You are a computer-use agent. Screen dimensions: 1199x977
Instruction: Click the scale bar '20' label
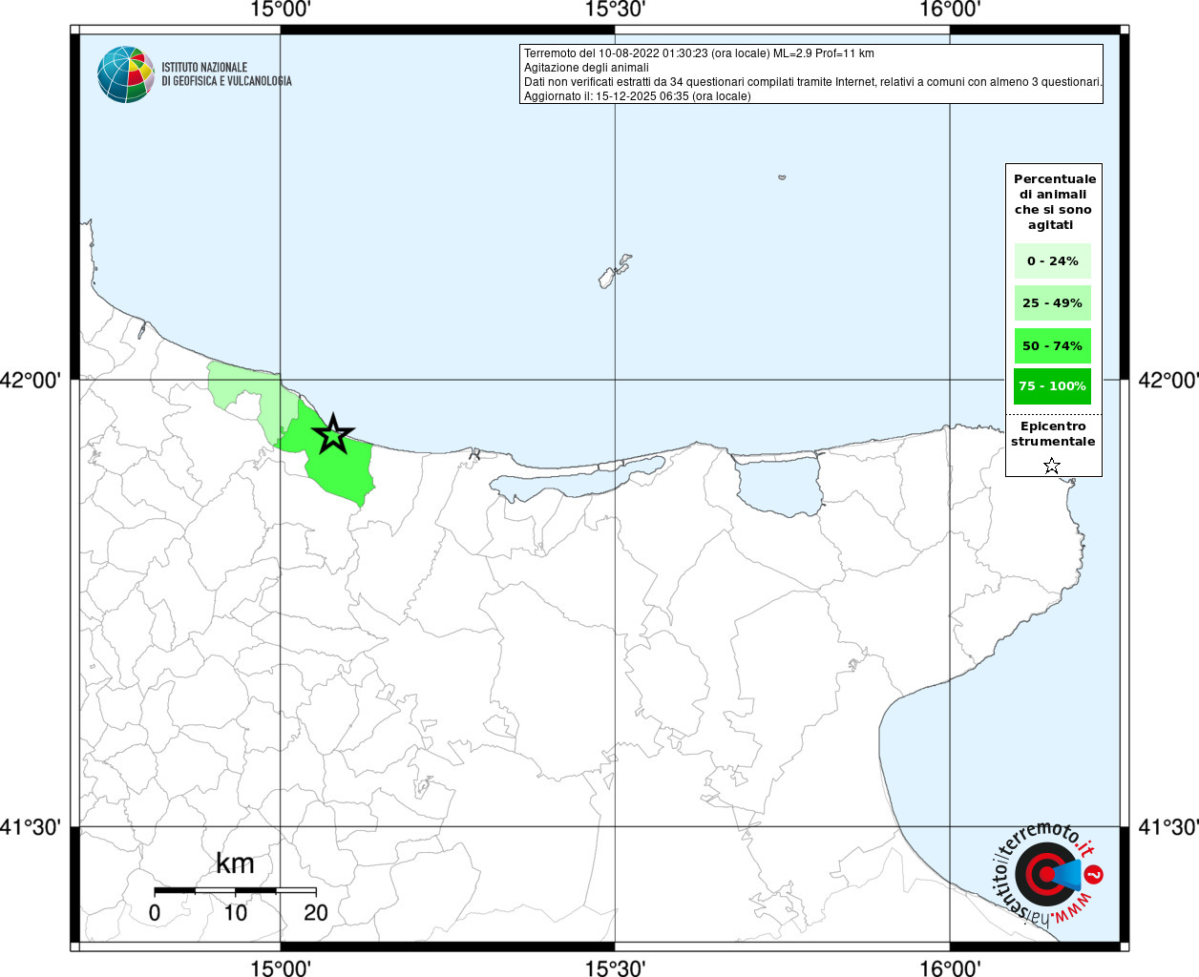316,913
